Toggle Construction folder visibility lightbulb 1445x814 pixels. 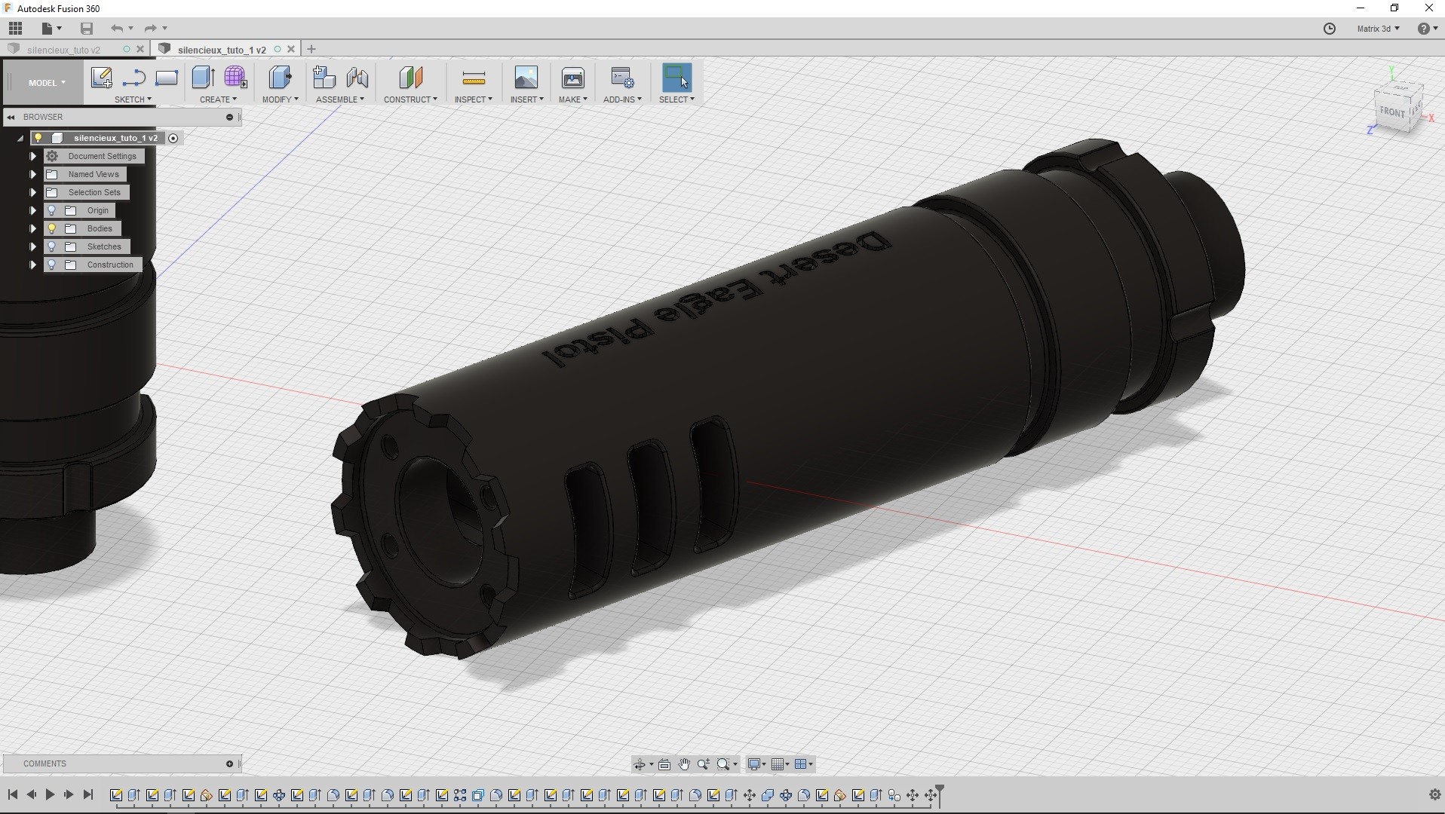click(x=52, y=265)
